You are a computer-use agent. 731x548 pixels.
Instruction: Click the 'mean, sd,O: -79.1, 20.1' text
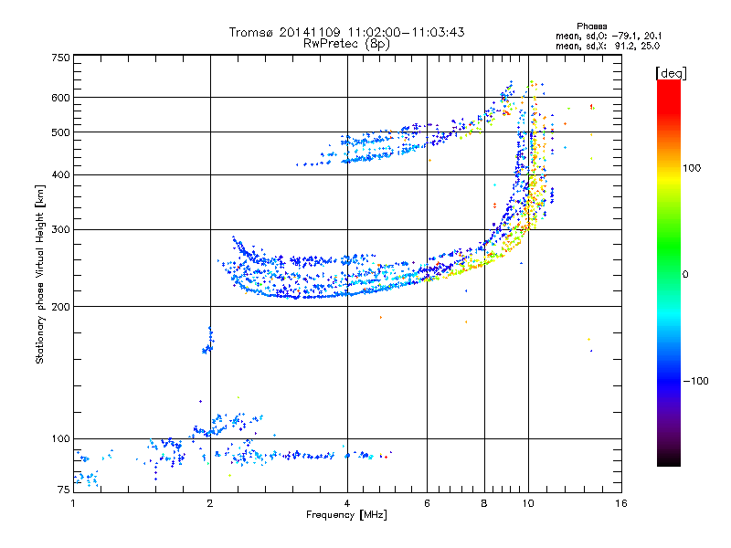[x=609, y=36]
